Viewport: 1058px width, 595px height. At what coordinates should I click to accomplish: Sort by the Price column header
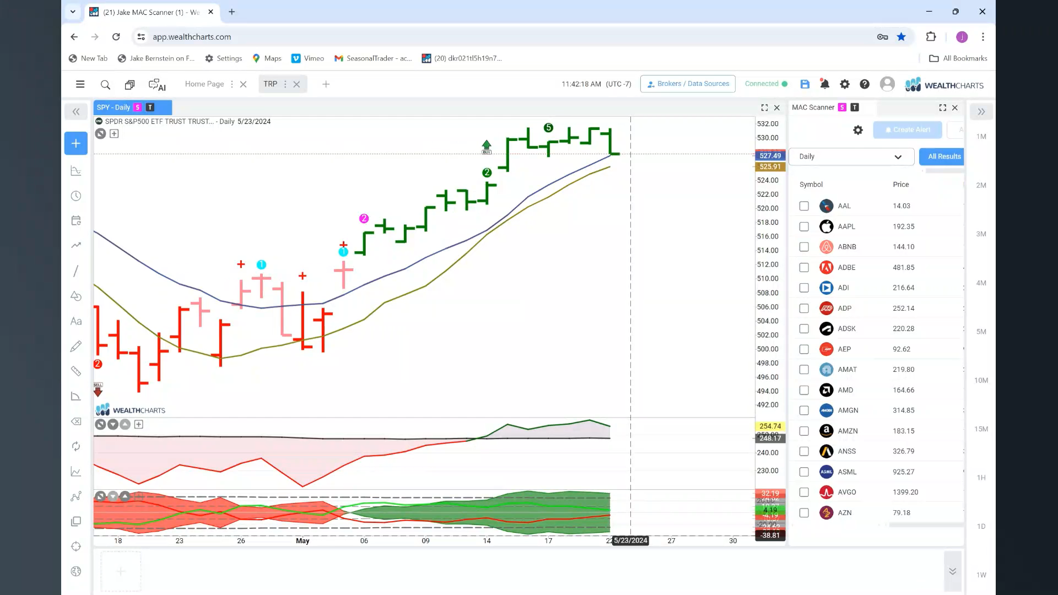[900, 185]
